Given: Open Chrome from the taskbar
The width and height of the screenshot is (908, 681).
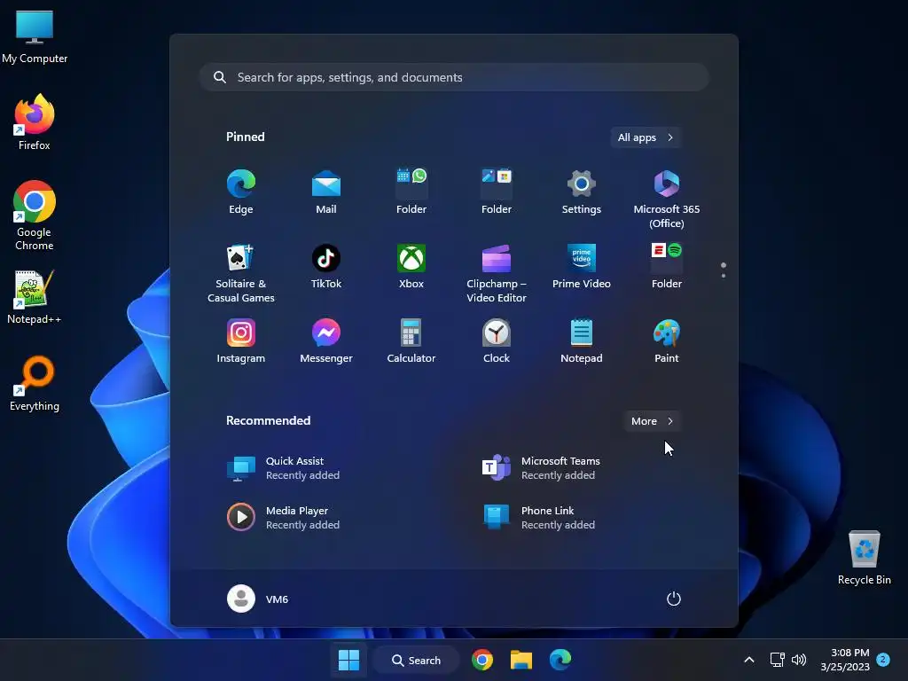Looking at the screenshot, I should pyautogui.click(x=481, y=660).
